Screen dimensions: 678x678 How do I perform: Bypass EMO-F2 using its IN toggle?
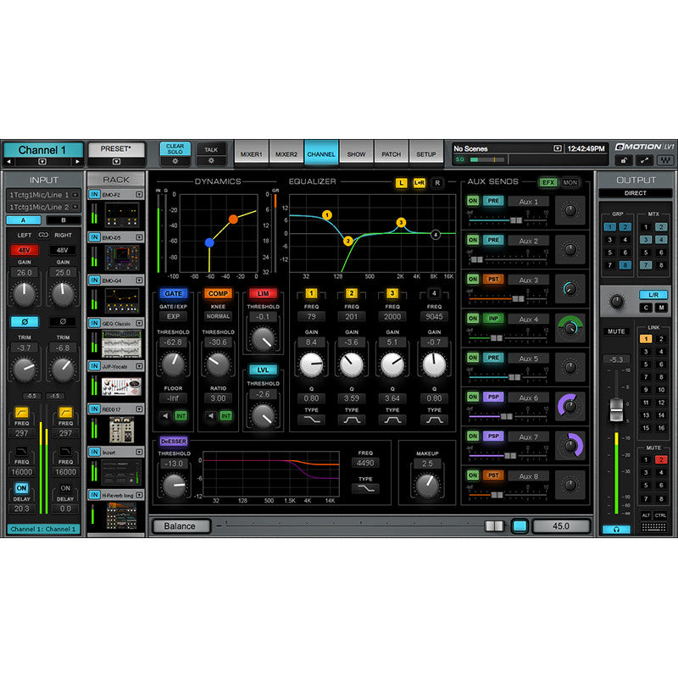click(x=95, y=192)
